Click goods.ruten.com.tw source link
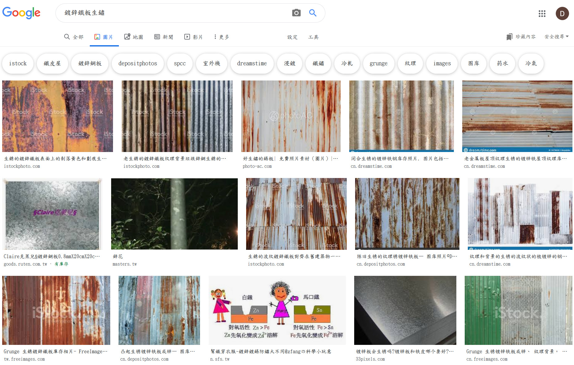574x365 pixels. point(25,264)
